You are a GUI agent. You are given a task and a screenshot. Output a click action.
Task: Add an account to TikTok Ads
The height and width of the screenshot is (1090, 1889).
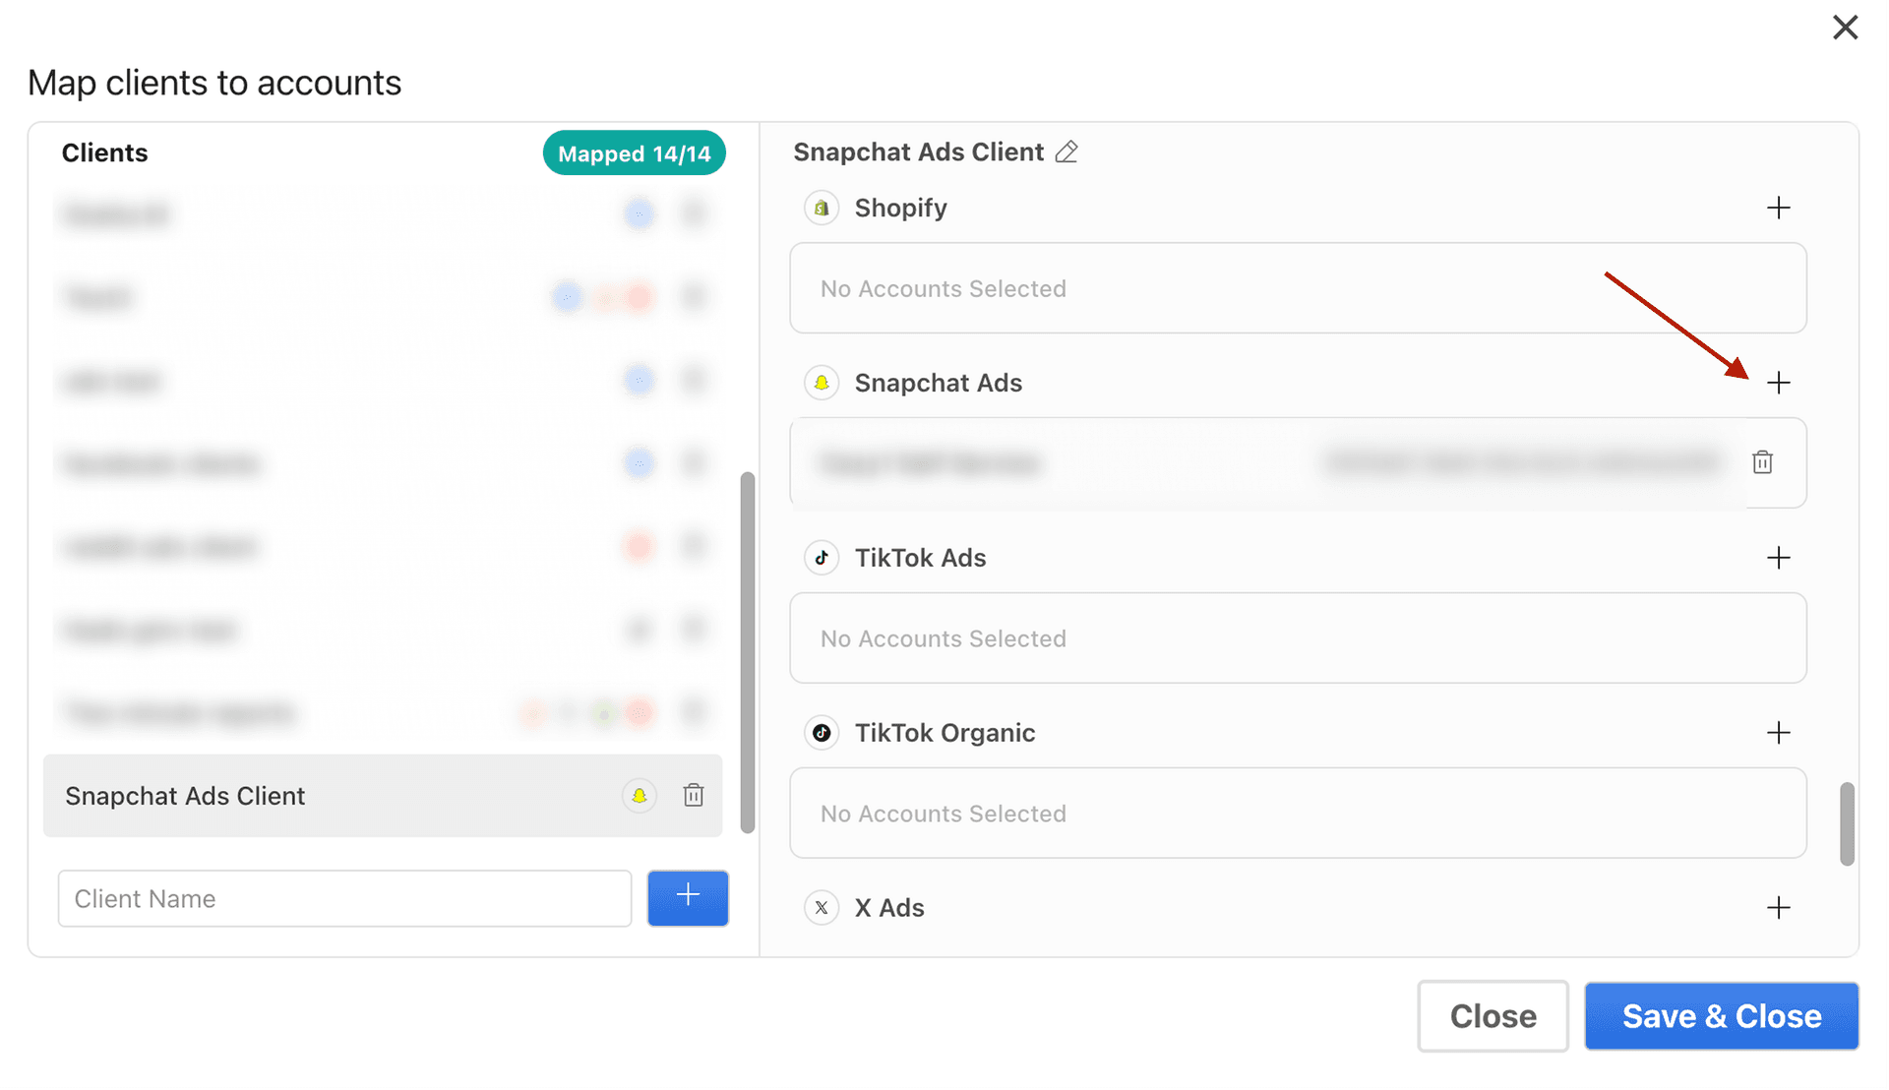click(1778, 558)
